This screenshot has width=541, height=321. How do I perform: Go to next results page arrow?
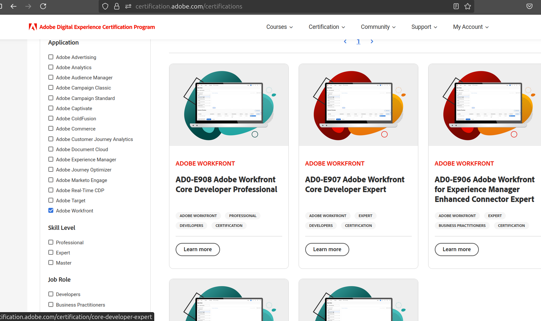pos(372,41)
